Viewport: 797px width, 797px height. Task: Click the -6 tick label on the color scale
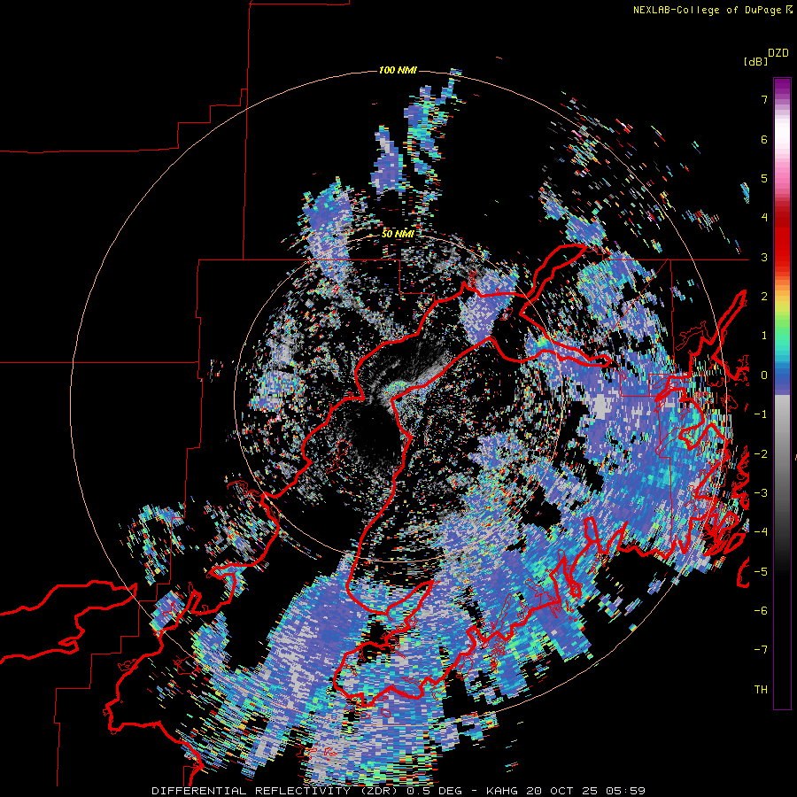[761, 610]
